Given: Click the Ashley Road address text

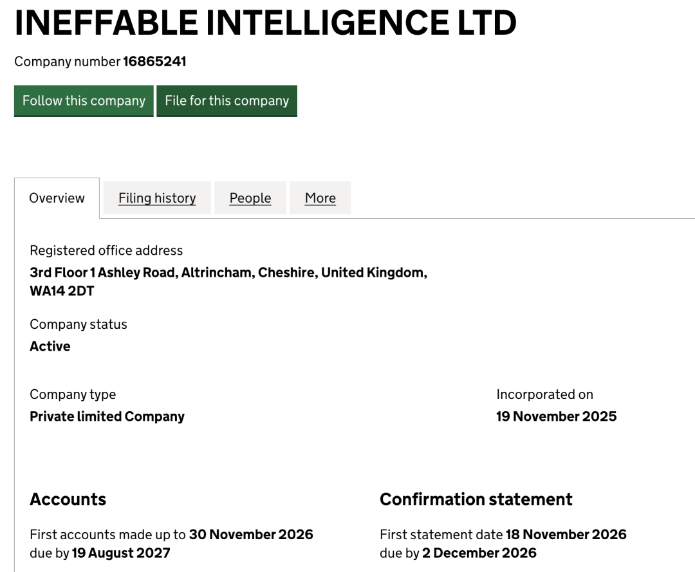Looking at the screenshot, I should click(136, 273).
